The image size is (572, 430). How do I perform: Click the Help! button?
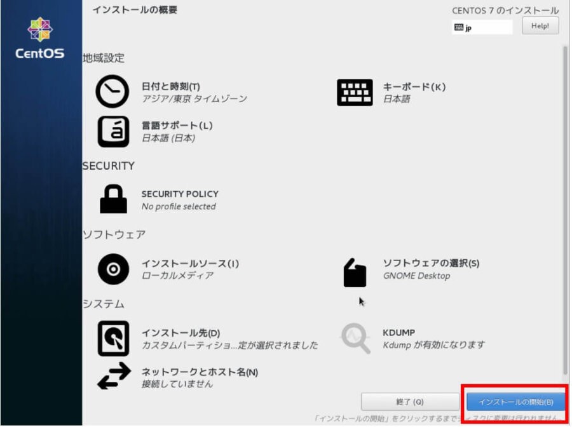tap(540, 26)
